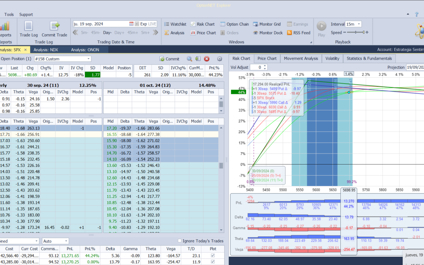Image resolution: width=424 pixels, height=265 pixels.
Task: Select the 17.20 Mid cell in the 01 oct chain
Action: pyautogui.click(x=111, y=128)
